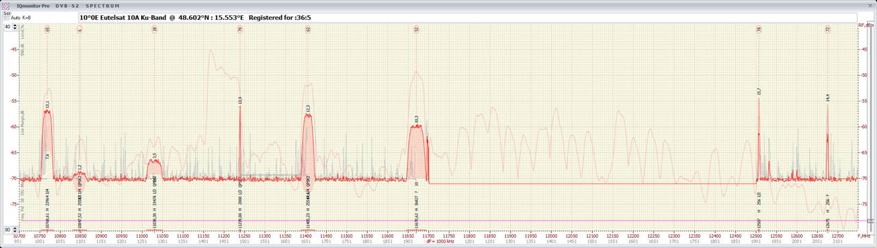
Task: Click the dF= 1000 kHz resolution label
Action: tap(441, 241)
